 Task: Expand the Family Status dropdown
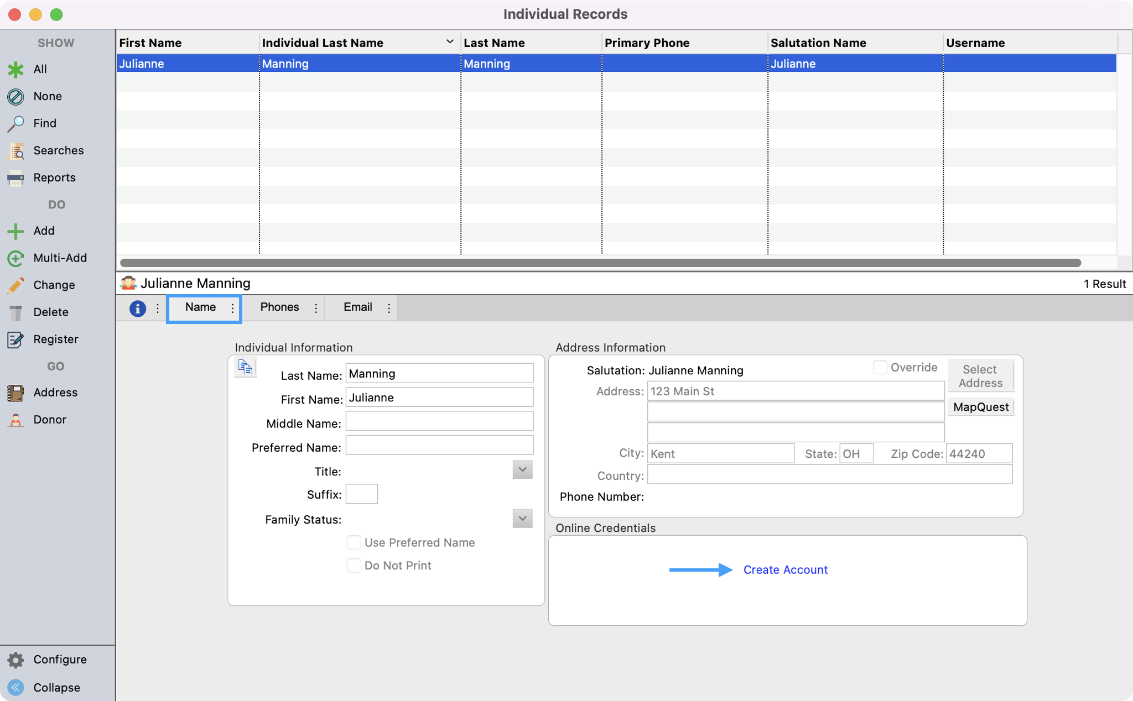click(522, 519)
